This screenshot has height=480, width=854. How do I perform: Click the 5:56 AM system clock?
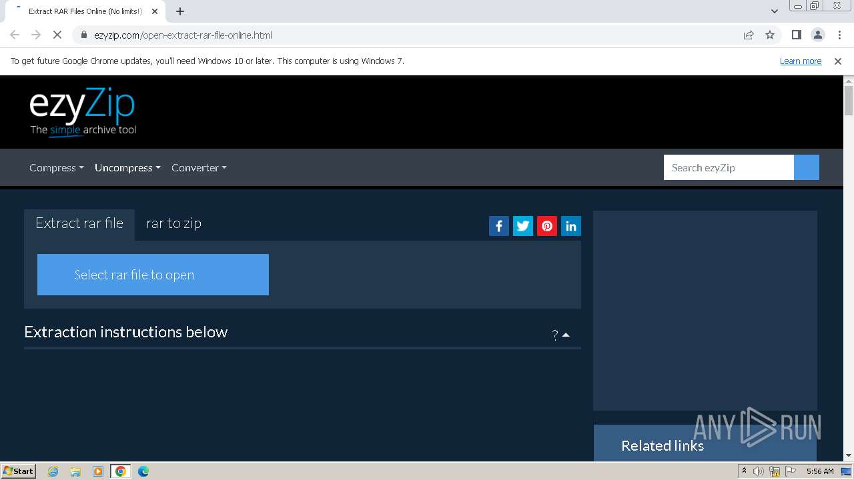(x=820, y=471)
